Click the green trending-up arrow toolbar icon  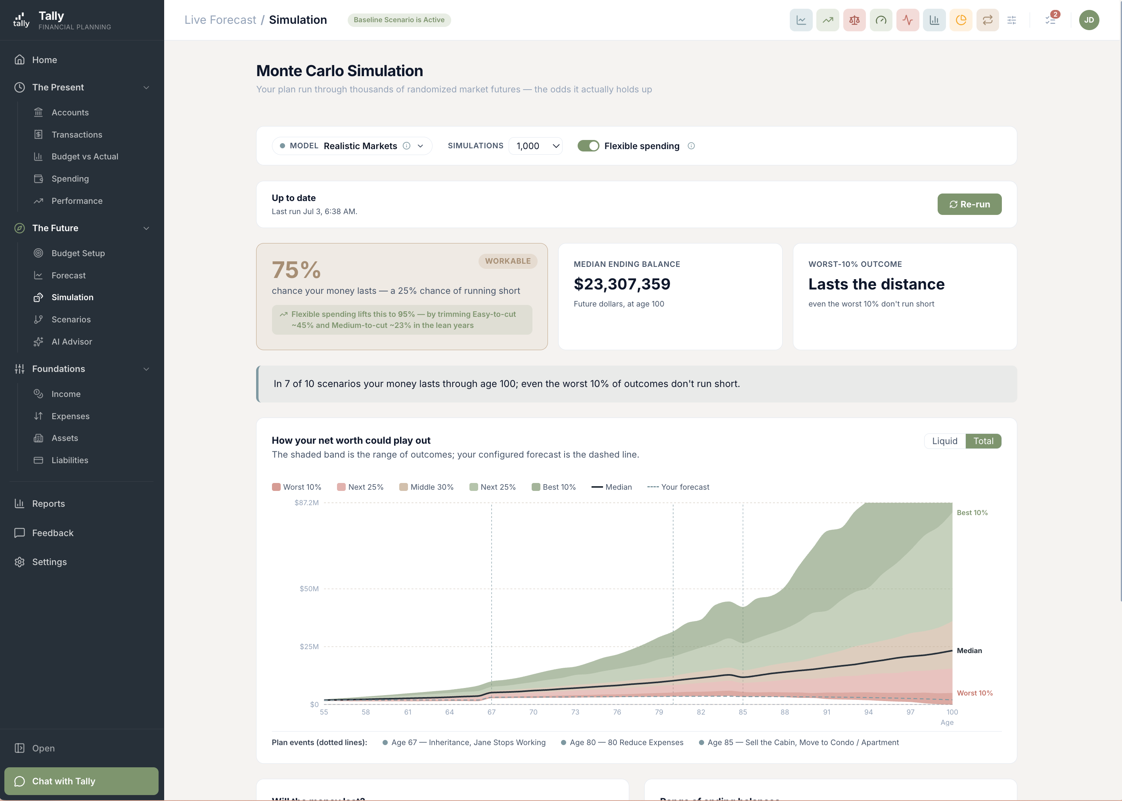coord(827,20)
